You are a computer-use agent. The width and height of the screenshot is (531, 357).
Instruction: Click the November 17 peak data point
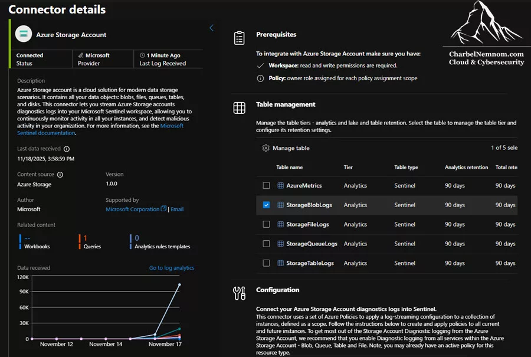(x=179, y=285)
